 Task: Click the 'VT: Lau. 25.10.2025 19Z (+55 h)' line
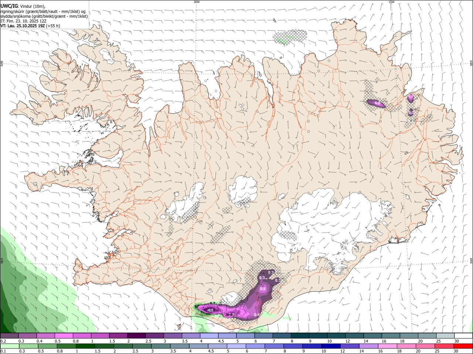30,26
